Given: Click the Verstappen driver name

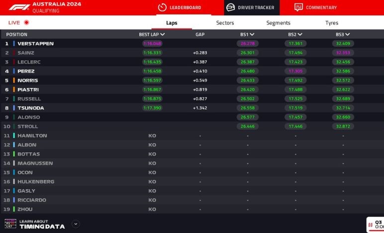Looking at the screenshot, I should click(35, 44).
